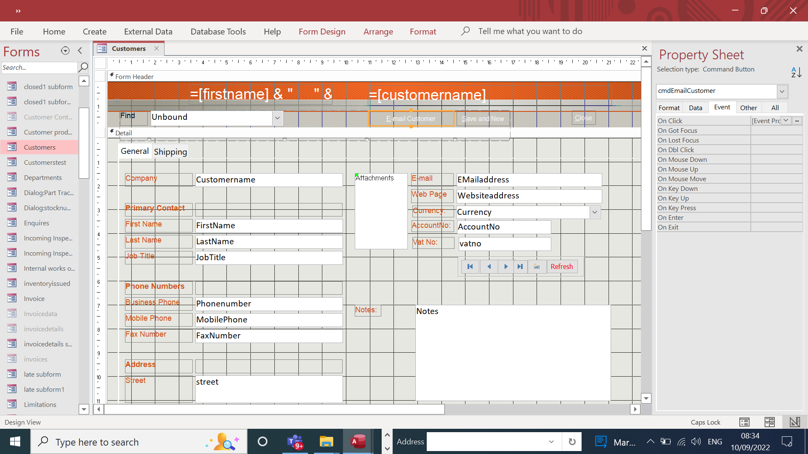Click form vertical scrollbar down arrow
Viewport: 808px width, 454px height.
(x=646, y=398)
